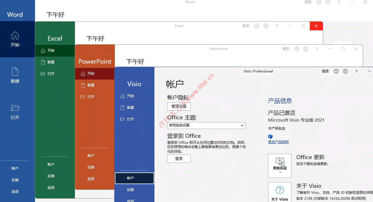Open the Office theme (Office 主题) dropdown
The image size is (373, 202).
(x=206, y=125)
